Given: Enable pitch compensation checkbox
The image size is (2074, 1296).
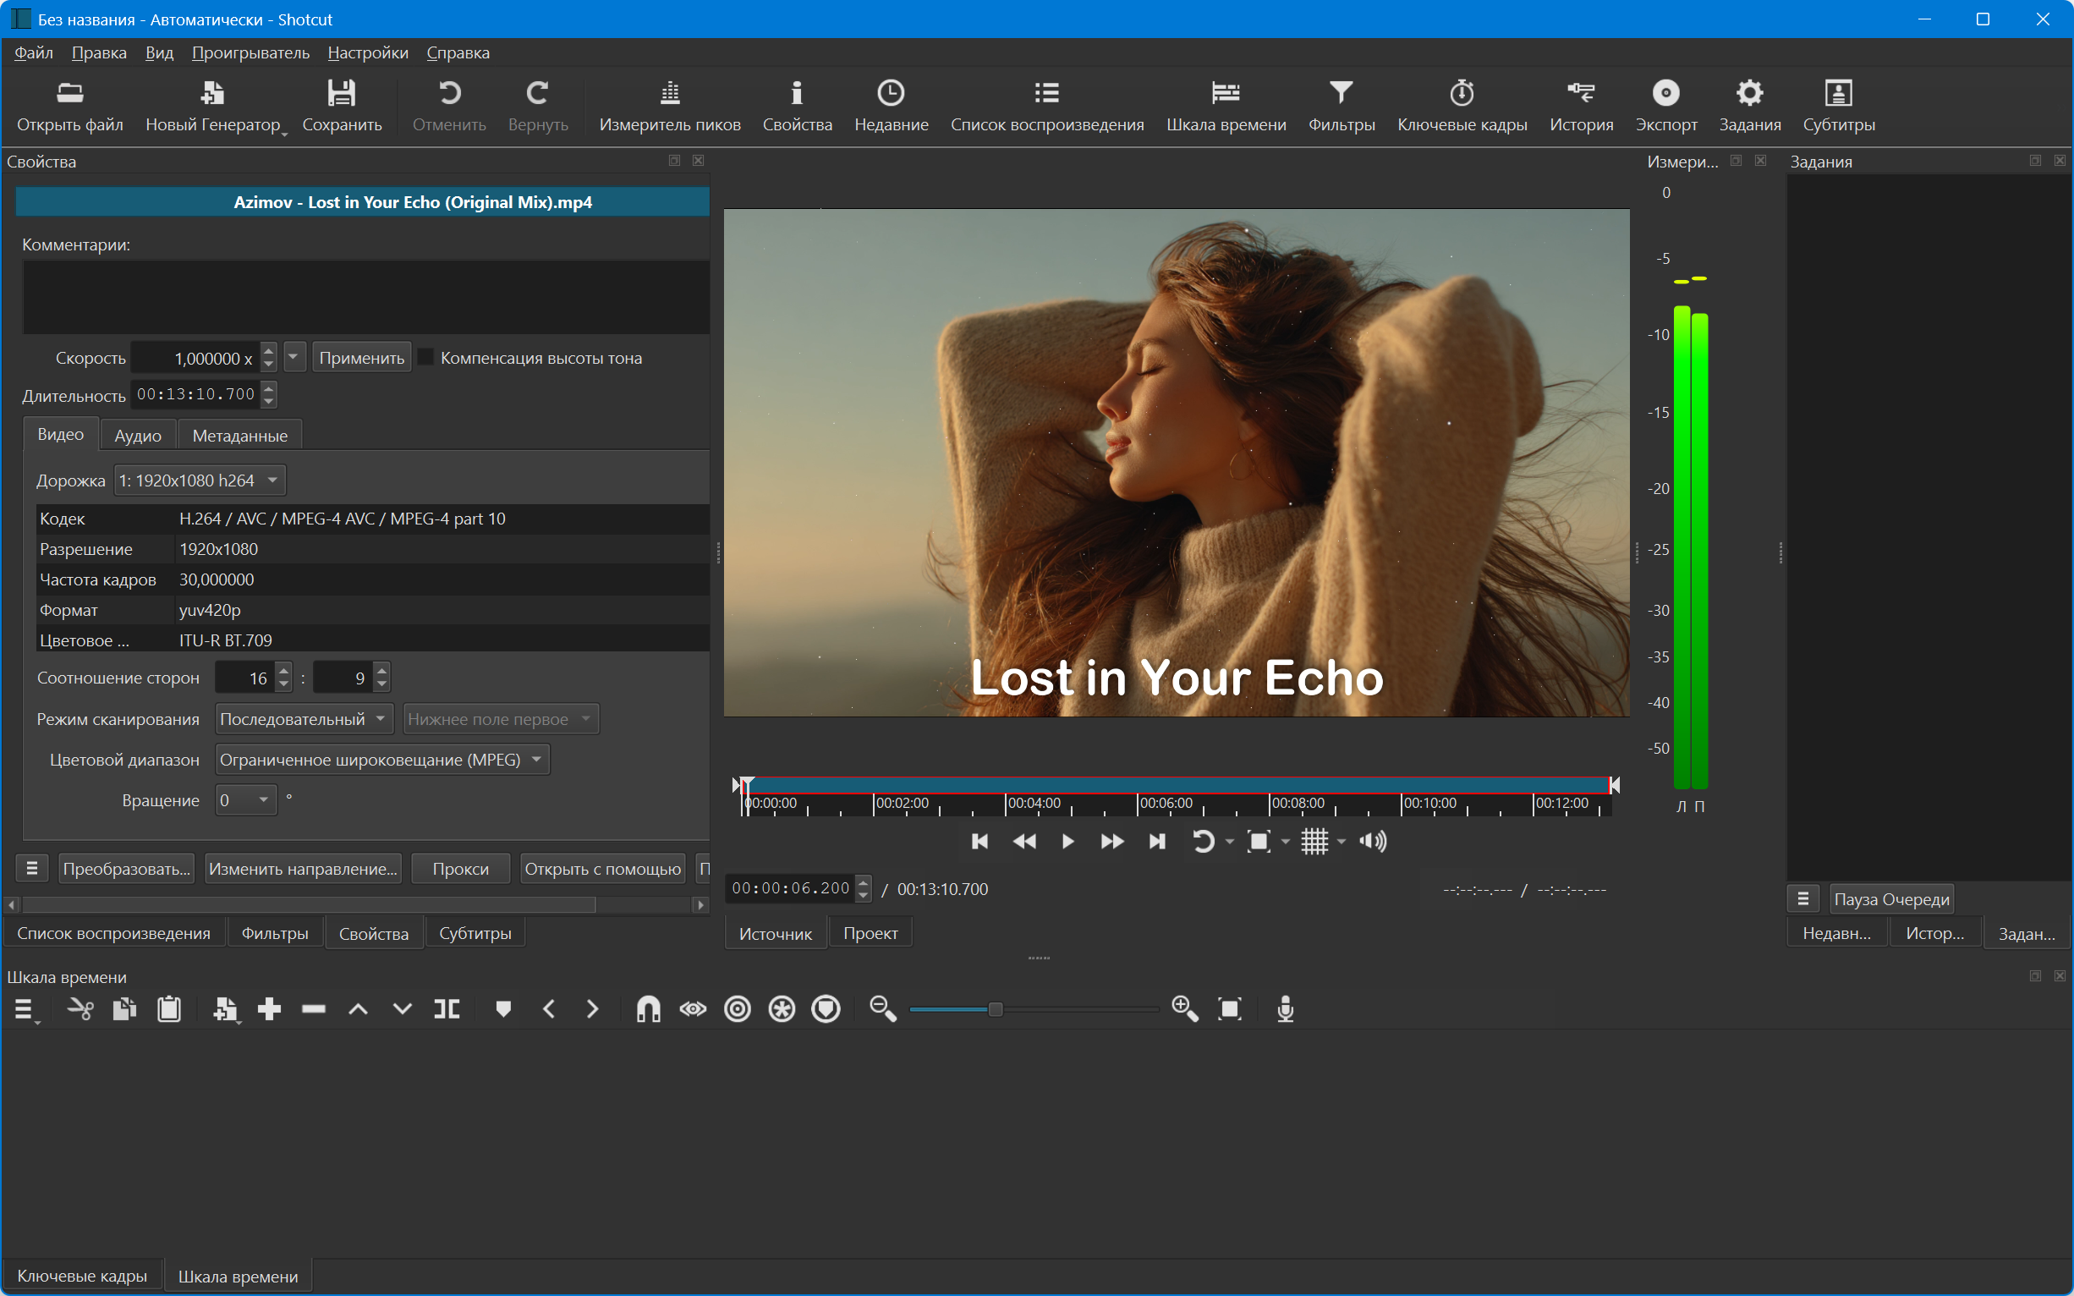Looking at the screenshot, I should click(426, 358).
